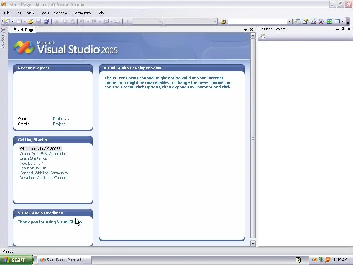Screen dimensions: 353x265
Task: Open the Community menu
Action: click(x=82, y=13)
